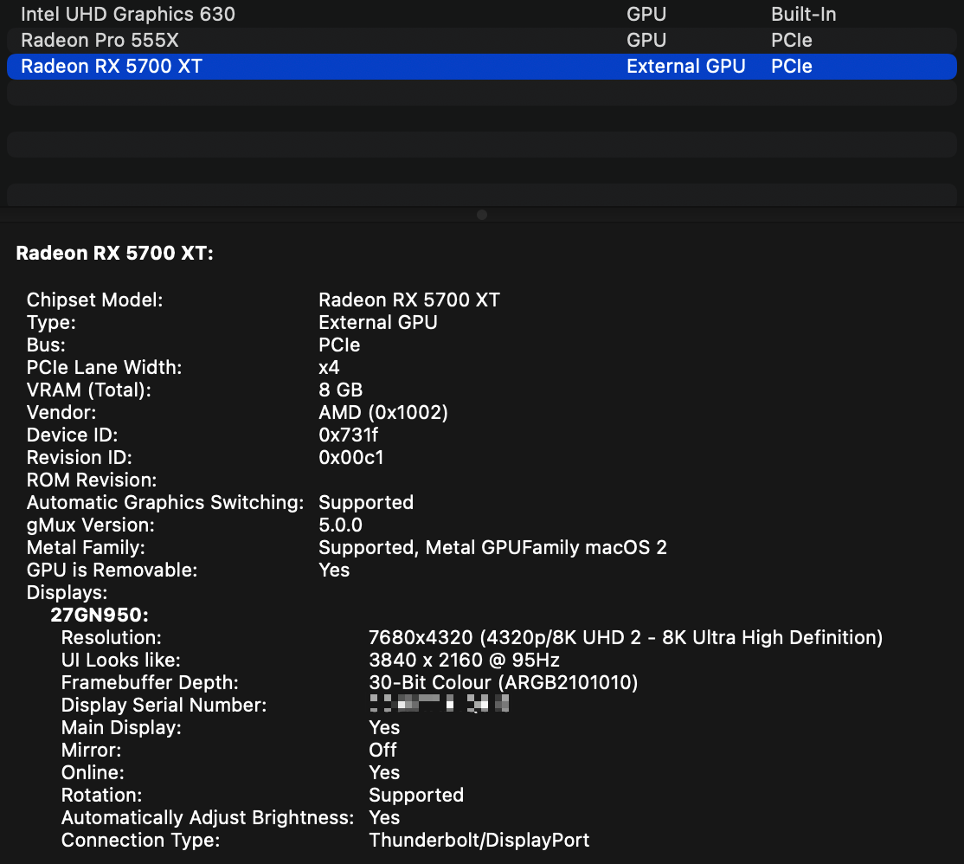
Task: Click the Metal GPUFamily macOS 2 value
Action: click(492, 548)
